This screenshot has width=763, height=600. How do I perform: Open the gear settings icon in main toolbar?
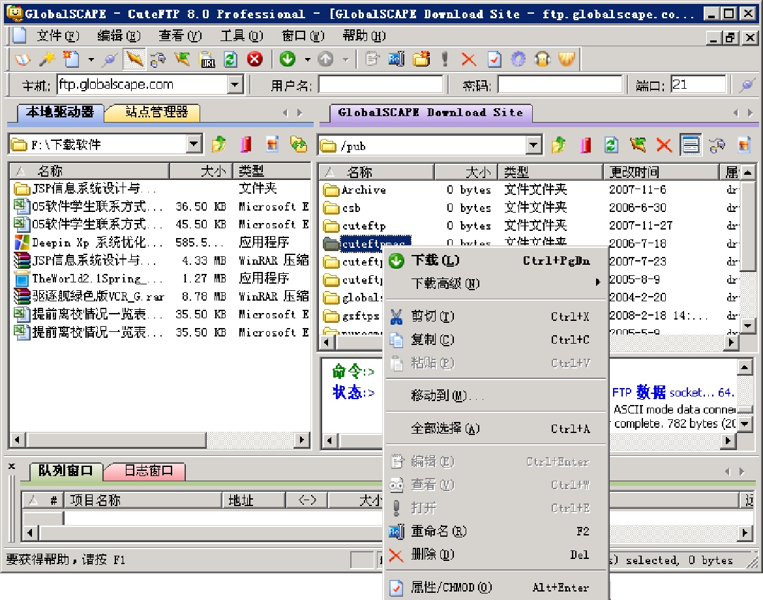click(518, 60)
